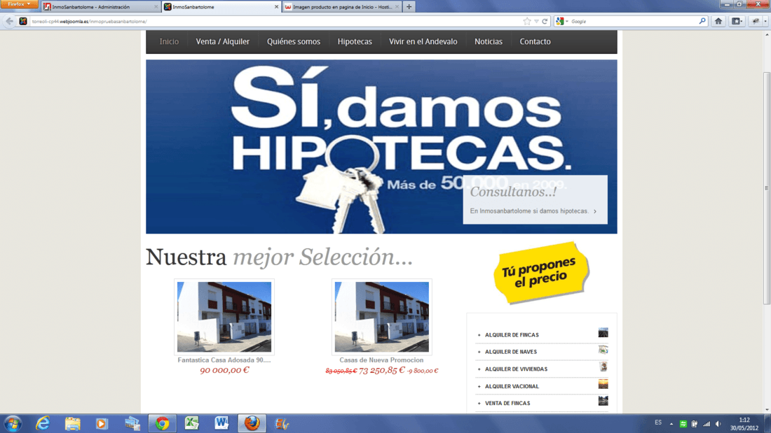Open the Windows Start orb
771x433 pixels.
(x=13, y=423)
